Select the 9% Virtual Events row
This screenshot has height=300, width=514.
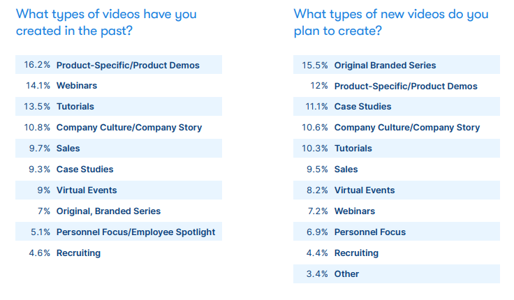tap(119, 190)
